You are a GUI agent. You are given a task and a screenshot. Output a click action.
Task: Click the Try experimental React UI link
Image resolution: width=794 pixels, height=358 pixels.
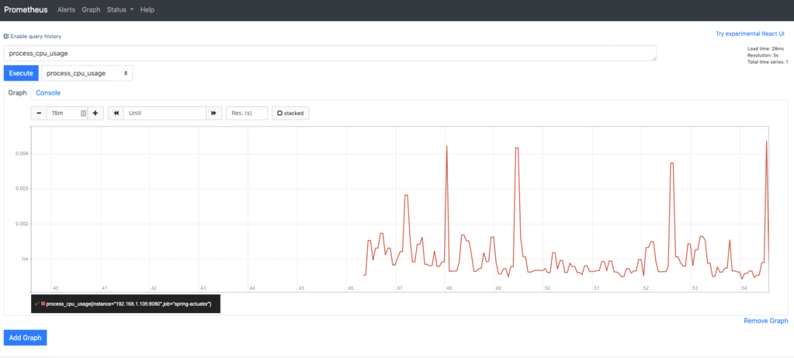pos(750,33)
